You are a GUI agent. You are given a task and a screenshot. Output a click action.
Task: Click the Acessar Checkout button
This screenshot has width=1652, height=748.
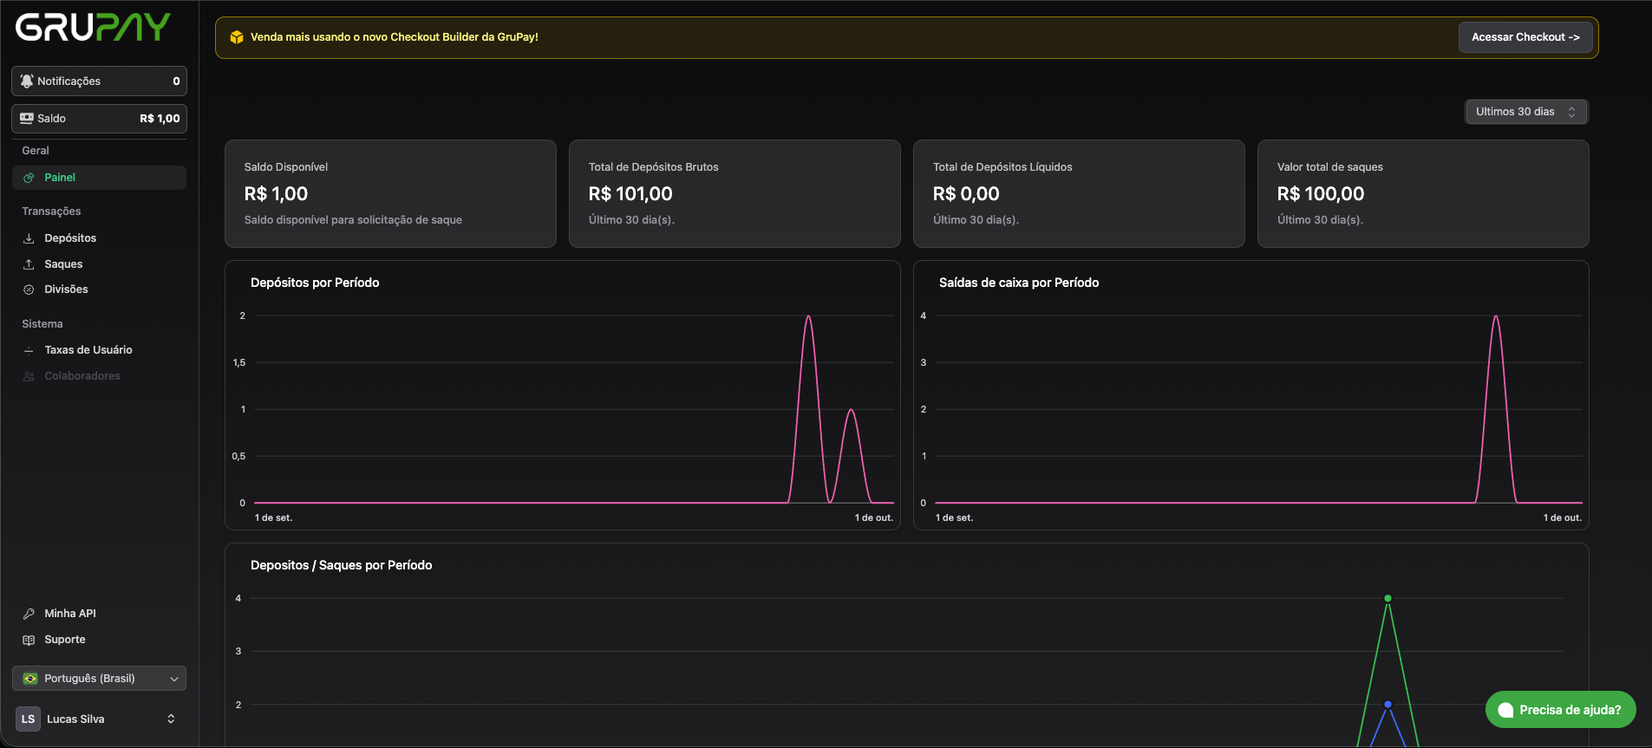tap(1525, 37)
